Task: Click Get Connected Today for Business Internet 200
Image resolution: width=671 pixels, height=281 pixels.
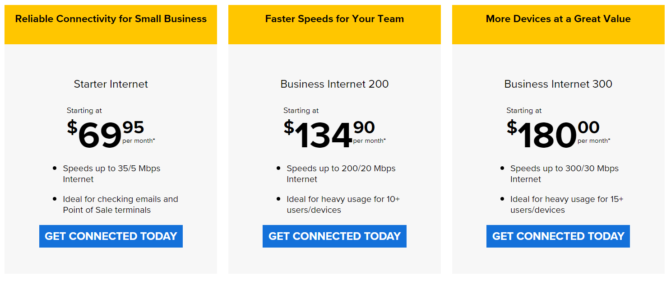Action: (334, 236)
